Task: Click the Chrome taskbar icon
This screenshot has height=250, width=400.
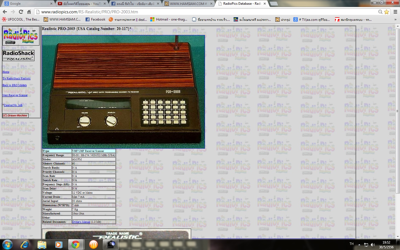Action: tap(76, 245)
